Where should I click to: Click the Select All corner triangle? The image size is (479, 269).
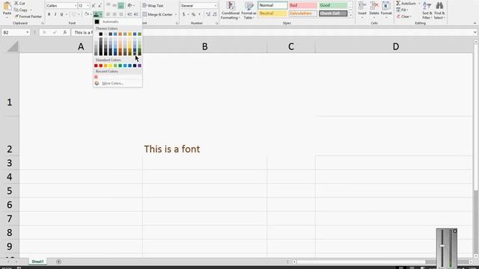click(13, 46)
